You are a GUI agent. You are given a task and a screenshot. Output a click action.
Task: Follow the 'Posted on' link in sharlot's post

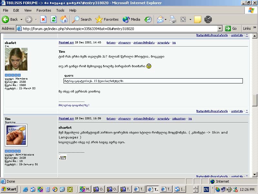click(66, 42)
